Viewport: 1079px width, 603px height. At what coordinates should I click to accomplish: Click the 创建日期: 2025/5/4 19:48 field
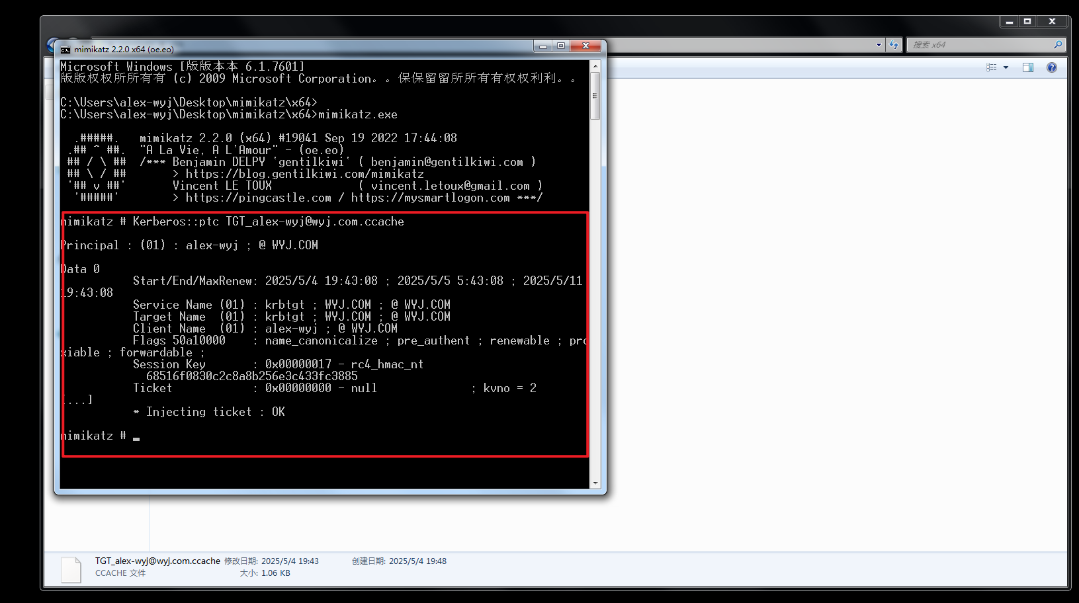[399, 561]
